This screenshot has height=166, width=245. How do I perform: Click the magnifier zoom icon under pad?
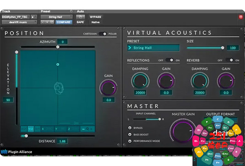coord(87,129)
